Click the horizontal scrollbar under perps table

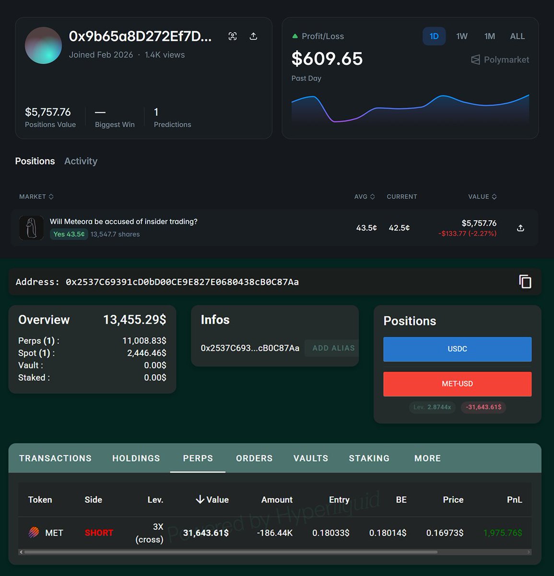pos(230,552)
